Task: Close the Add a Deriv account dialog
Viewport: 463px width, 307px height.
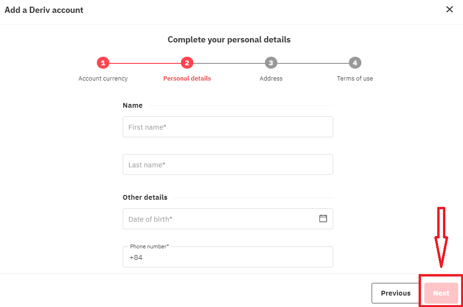Action: pyautogui.click(x=449, y=9)
